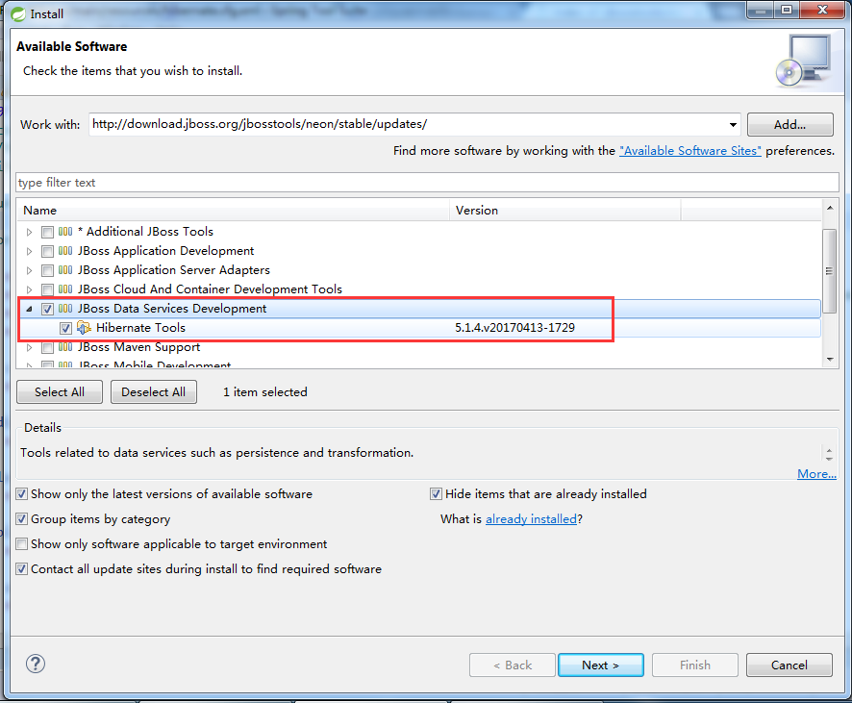This screenshot has height=703, width=852.
Task: Click the Hibernate Tools feature icon
Action: (x=85, y=328)
